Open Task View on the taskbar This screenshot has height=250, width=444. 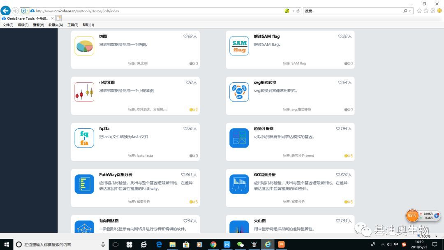pos(116,244)
